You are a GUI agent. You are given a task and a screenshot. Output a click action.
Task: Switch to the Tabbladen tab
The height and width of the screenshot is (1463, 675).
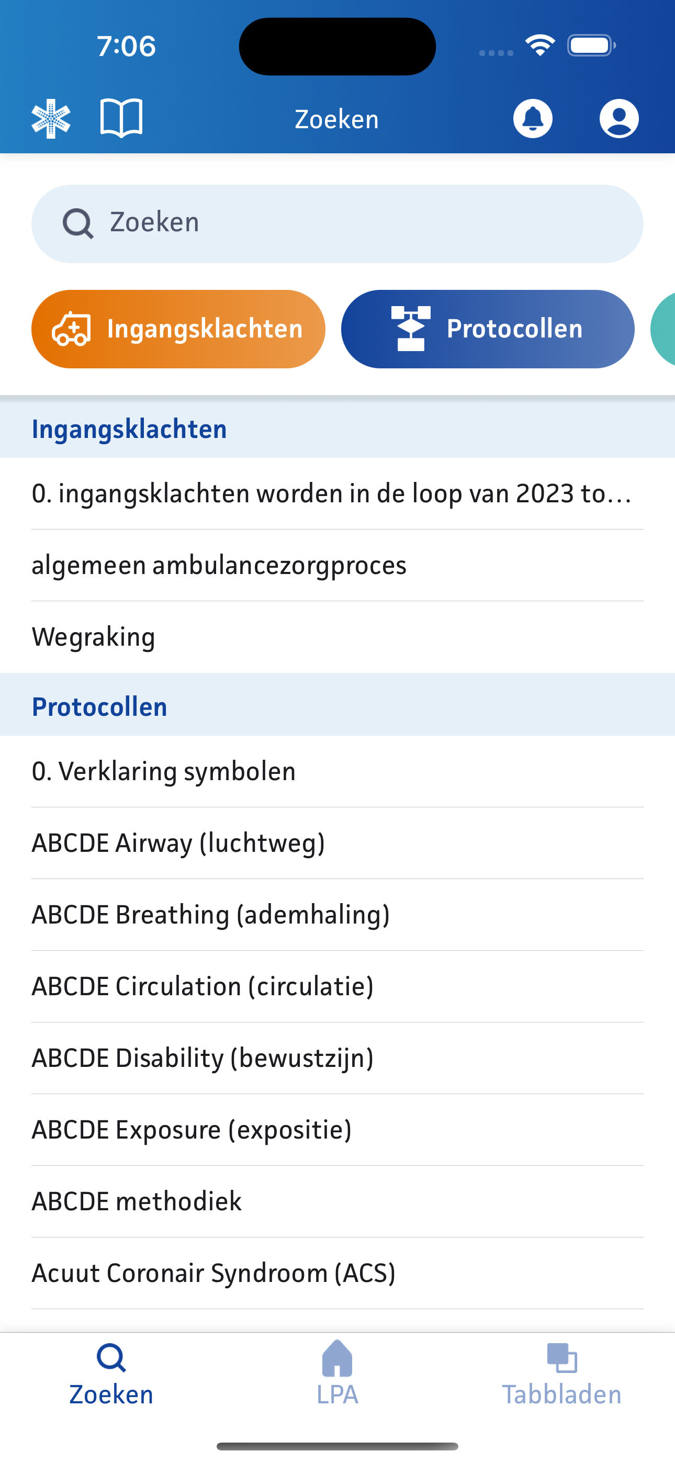click(561, 1375)
